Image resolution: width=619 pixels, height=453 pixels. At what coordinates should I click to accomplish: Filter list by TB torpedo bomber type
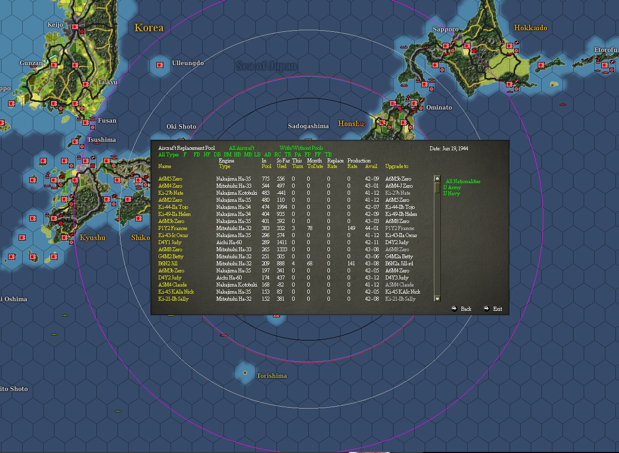point(328,154)
